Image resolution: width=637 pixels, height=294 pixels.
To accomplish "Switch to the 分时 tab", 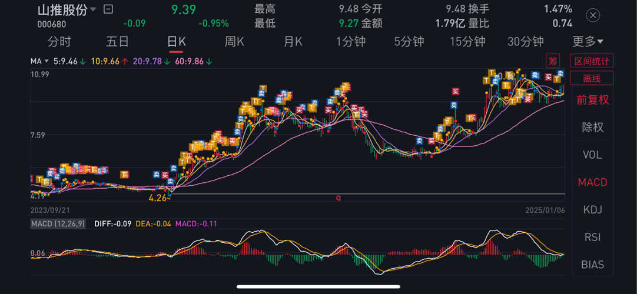I will 59,41.
